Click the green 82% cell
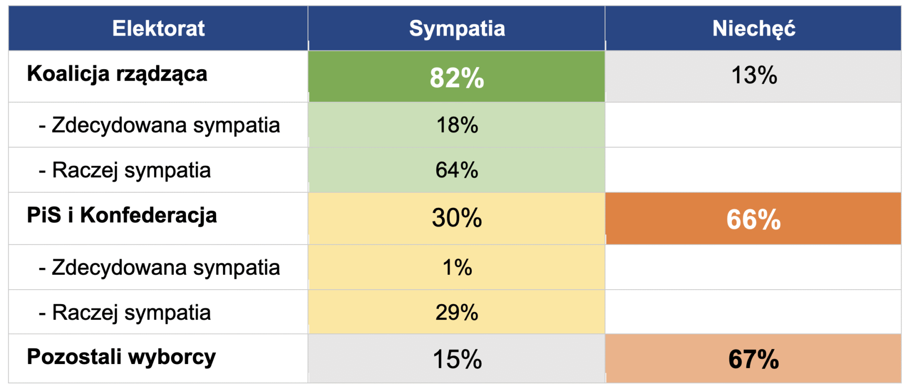The width and height of the screenshot is (913, 391). pyautogui.click(x=456, y=77)
